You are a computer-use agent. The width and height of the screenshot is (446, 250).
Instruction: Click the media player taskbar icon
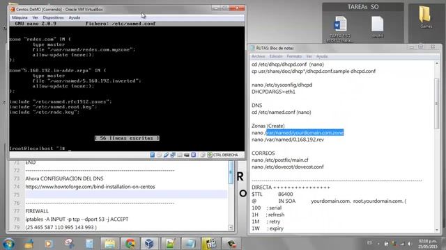48,244
